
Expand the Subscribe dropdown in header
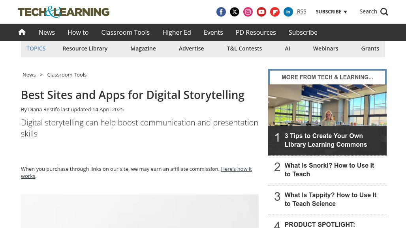click(331, 11)
